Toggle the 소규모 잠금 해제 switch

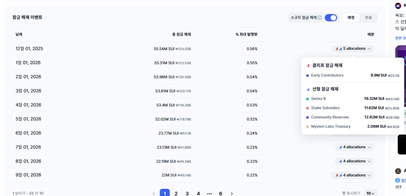coord(331,18)
